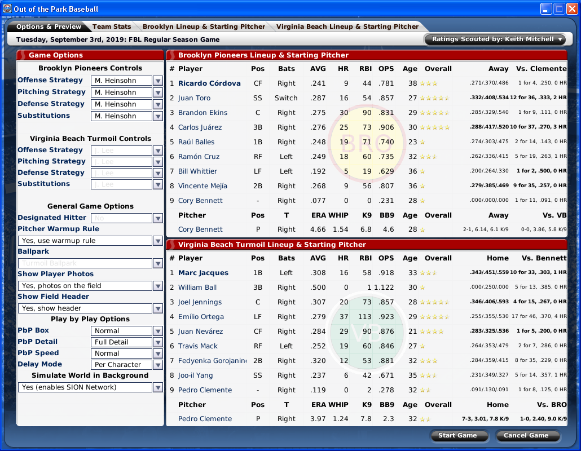The image size is (581, 451).
Task: Click Emilio Ortega's overall star rating
Action: [435, 317]
